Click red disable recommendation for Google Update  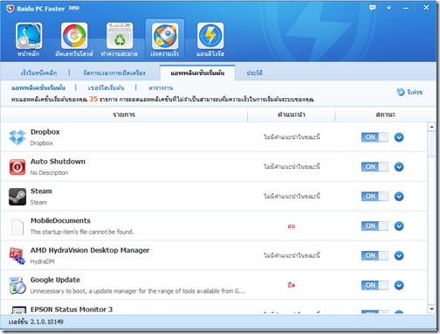[x=292, y=285]
